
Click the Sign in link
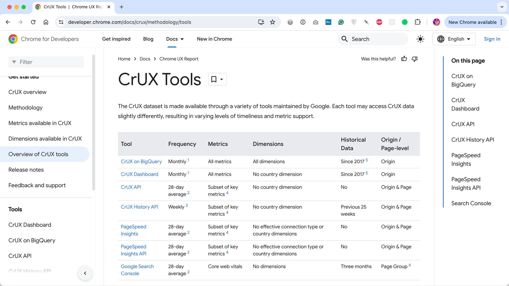(492, 39)
